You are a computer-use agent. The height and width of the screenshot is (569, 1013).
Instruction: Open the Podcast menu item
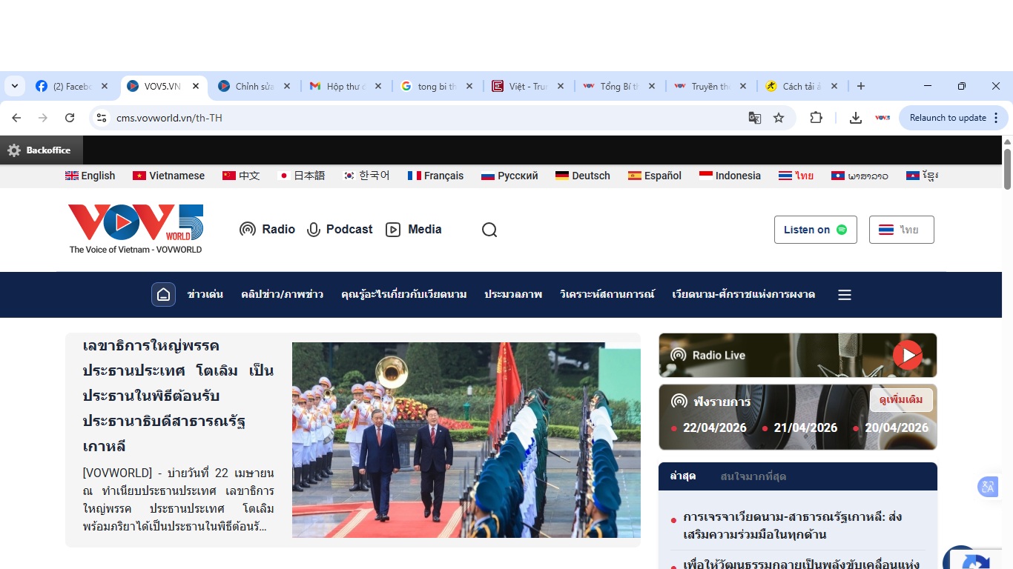(x=340, y=230)
